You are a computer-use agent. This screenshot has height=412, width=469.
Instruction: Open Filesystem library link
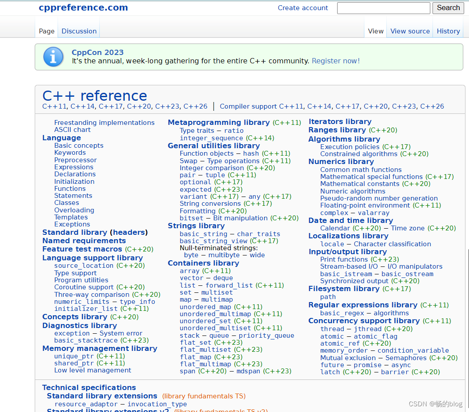pyautogui.click(x=344, y=289)
